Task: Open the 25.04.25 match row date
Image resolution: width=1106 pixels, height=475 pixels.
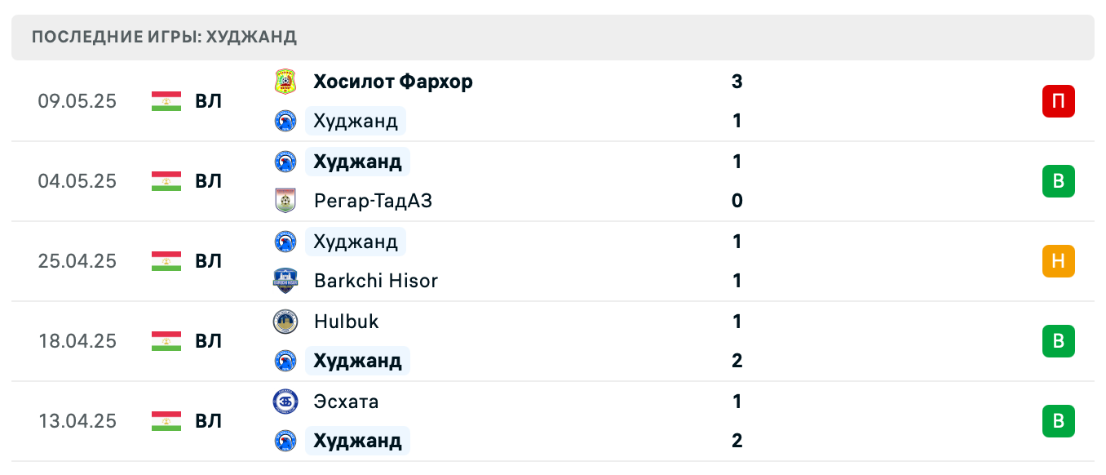Action: point(77,261)
